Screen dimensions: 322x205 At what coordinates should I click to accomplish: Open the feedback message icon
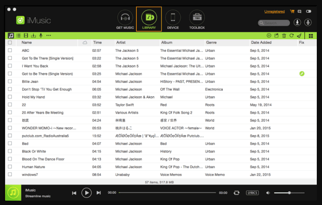point(299,11)
